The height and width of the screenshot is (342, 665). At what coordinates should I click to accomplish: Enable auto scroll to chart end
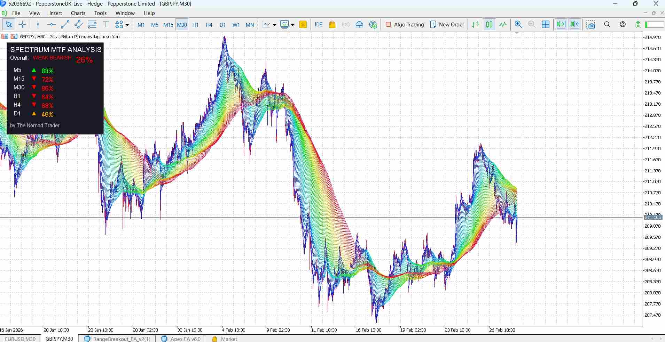[x=561, y=24]
